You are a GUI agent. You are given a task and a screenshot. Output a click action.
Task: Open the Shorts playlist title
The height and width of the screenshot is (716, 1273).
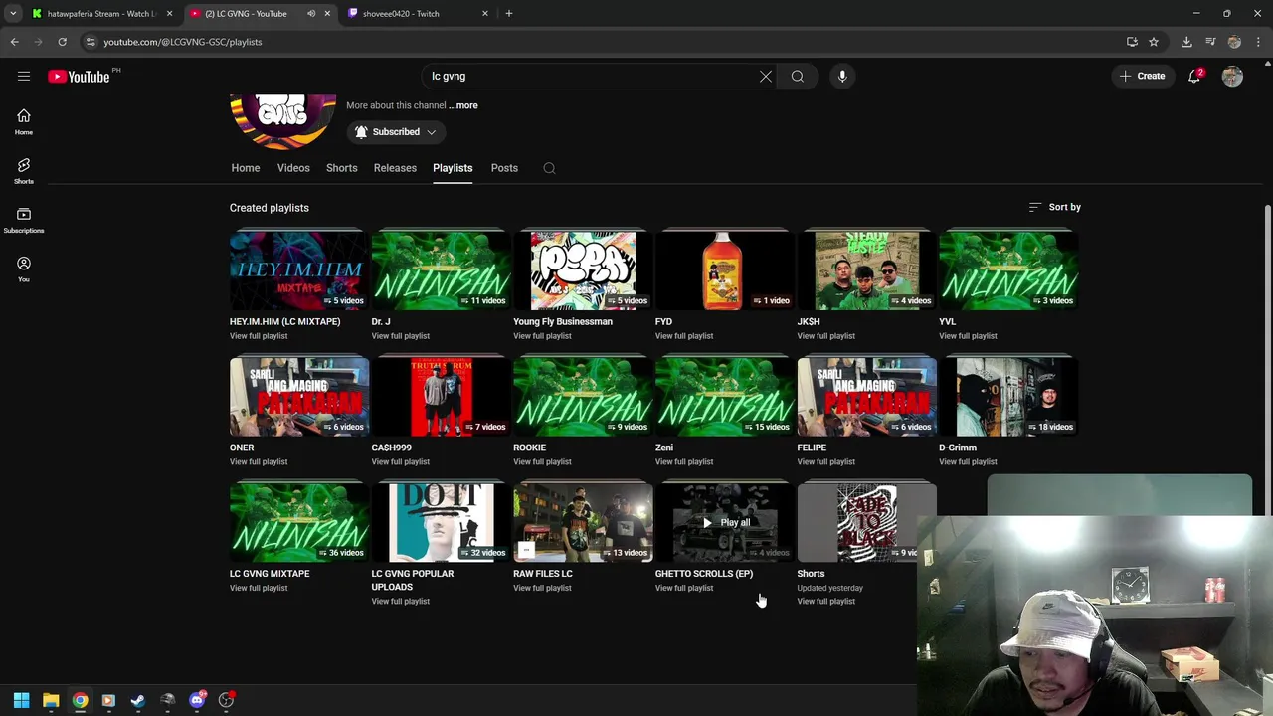pos(811,574)
